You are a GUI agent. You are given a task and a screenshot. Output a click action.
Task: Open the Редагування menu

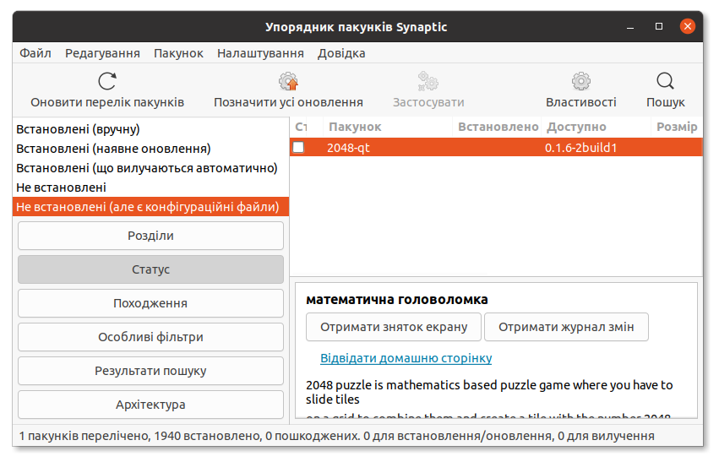click(102, 53)
